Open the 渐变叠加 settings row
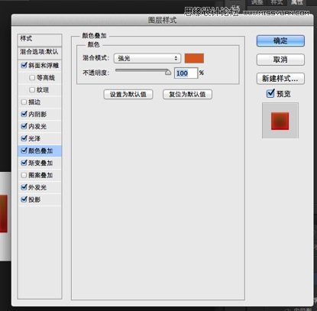This screenshot has width=317, height=311. tap(40, 163)
